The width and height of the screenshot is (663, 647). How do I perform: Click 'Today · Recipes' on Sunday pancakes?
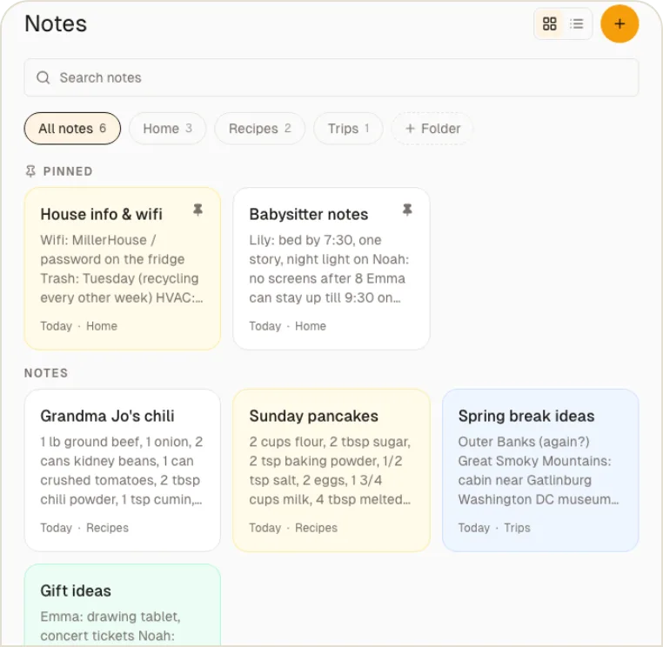click(x=293, y=528)
